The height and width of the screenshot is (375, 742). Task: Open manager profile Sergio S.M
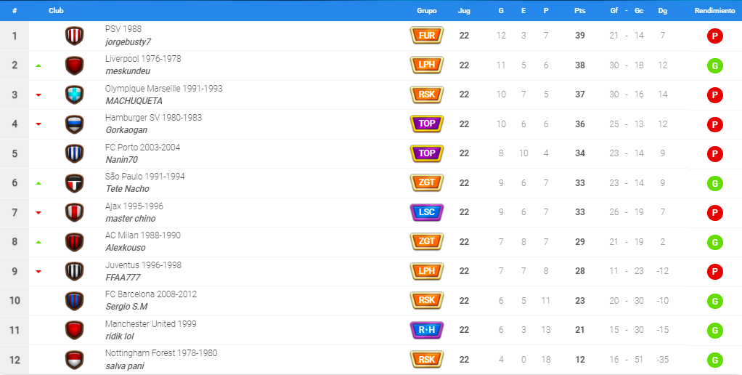pos(126,307)
